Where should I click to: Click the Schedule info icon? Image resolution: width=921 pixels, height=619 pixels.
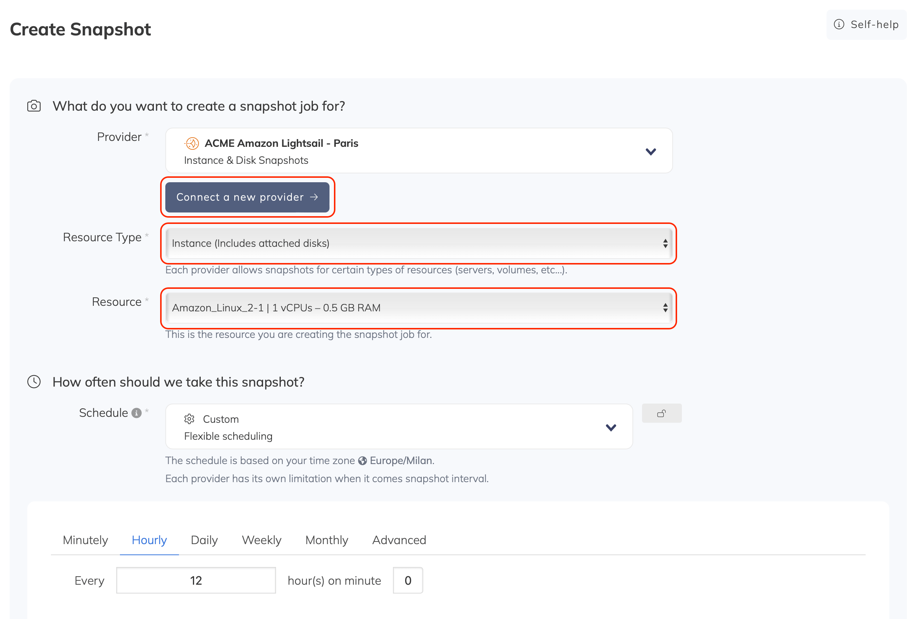click(136, 413)
